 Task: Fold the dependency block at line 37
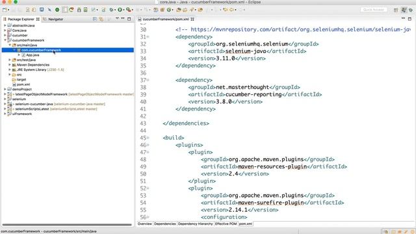[148, 80]
